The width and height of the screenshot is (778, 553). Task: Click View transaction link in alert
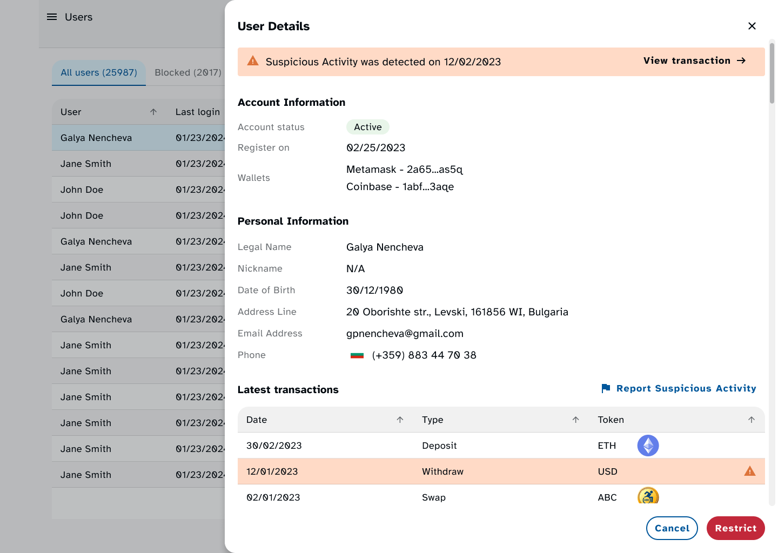694,61
